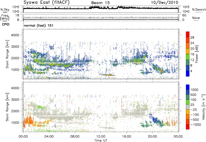Click the 'Beam 15' label
This screenshot has height=142, width=206.
(100, 3)
